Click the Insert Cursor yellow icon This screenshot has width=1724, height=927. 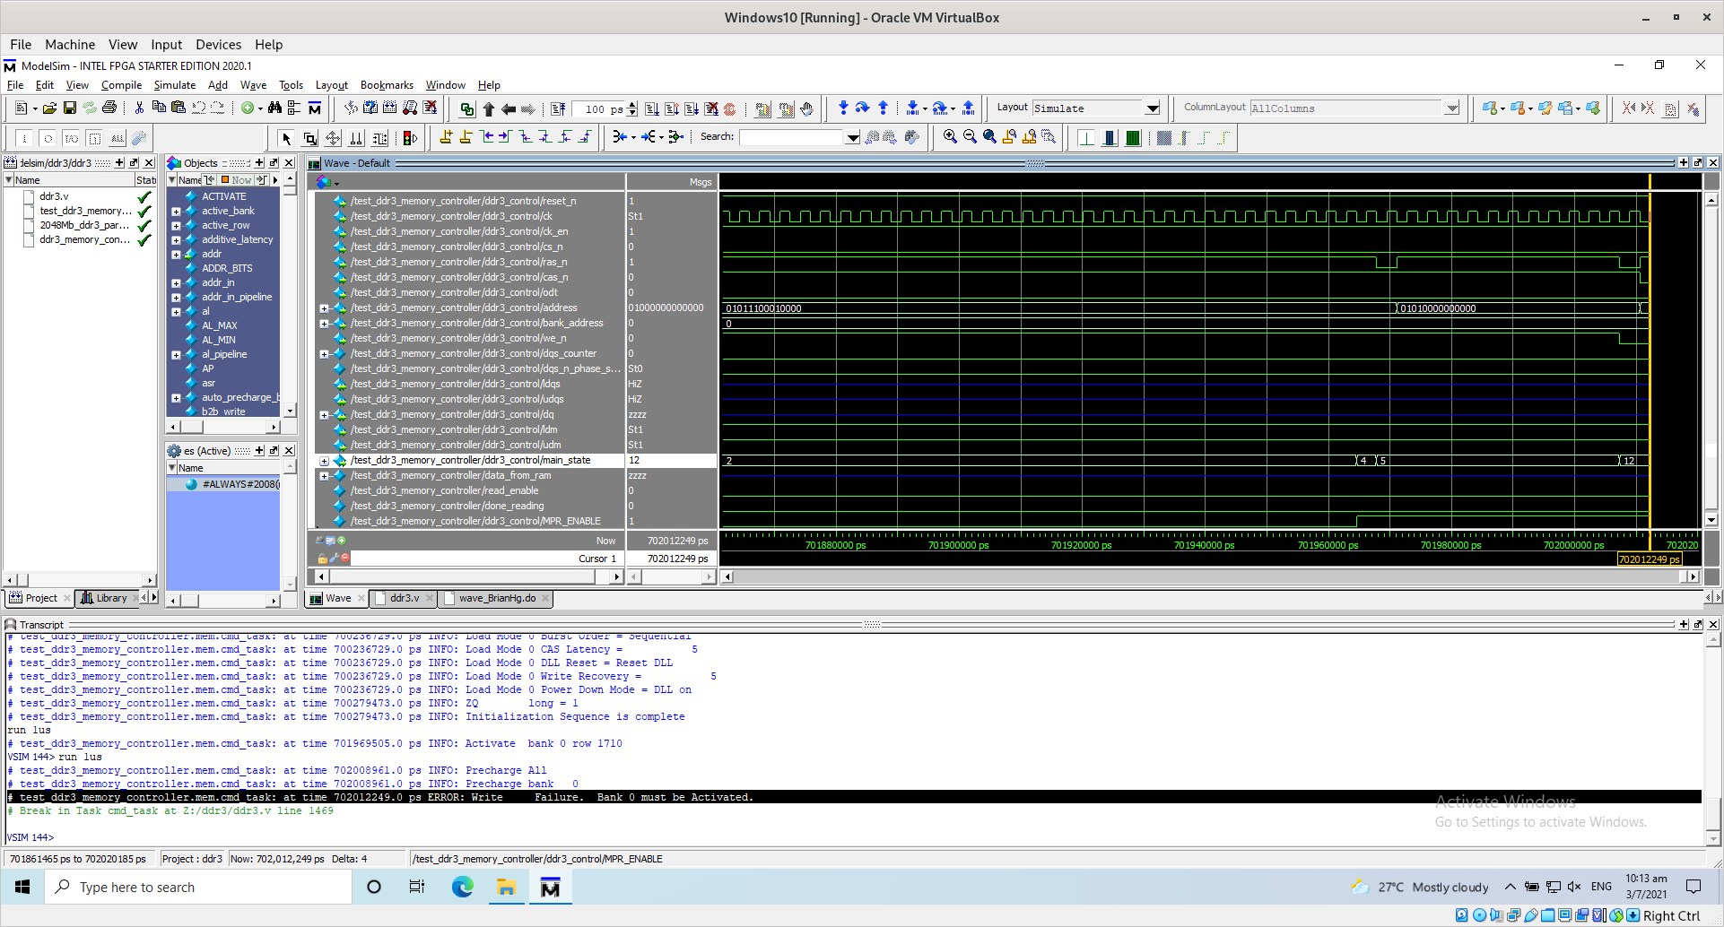point(446,137)
